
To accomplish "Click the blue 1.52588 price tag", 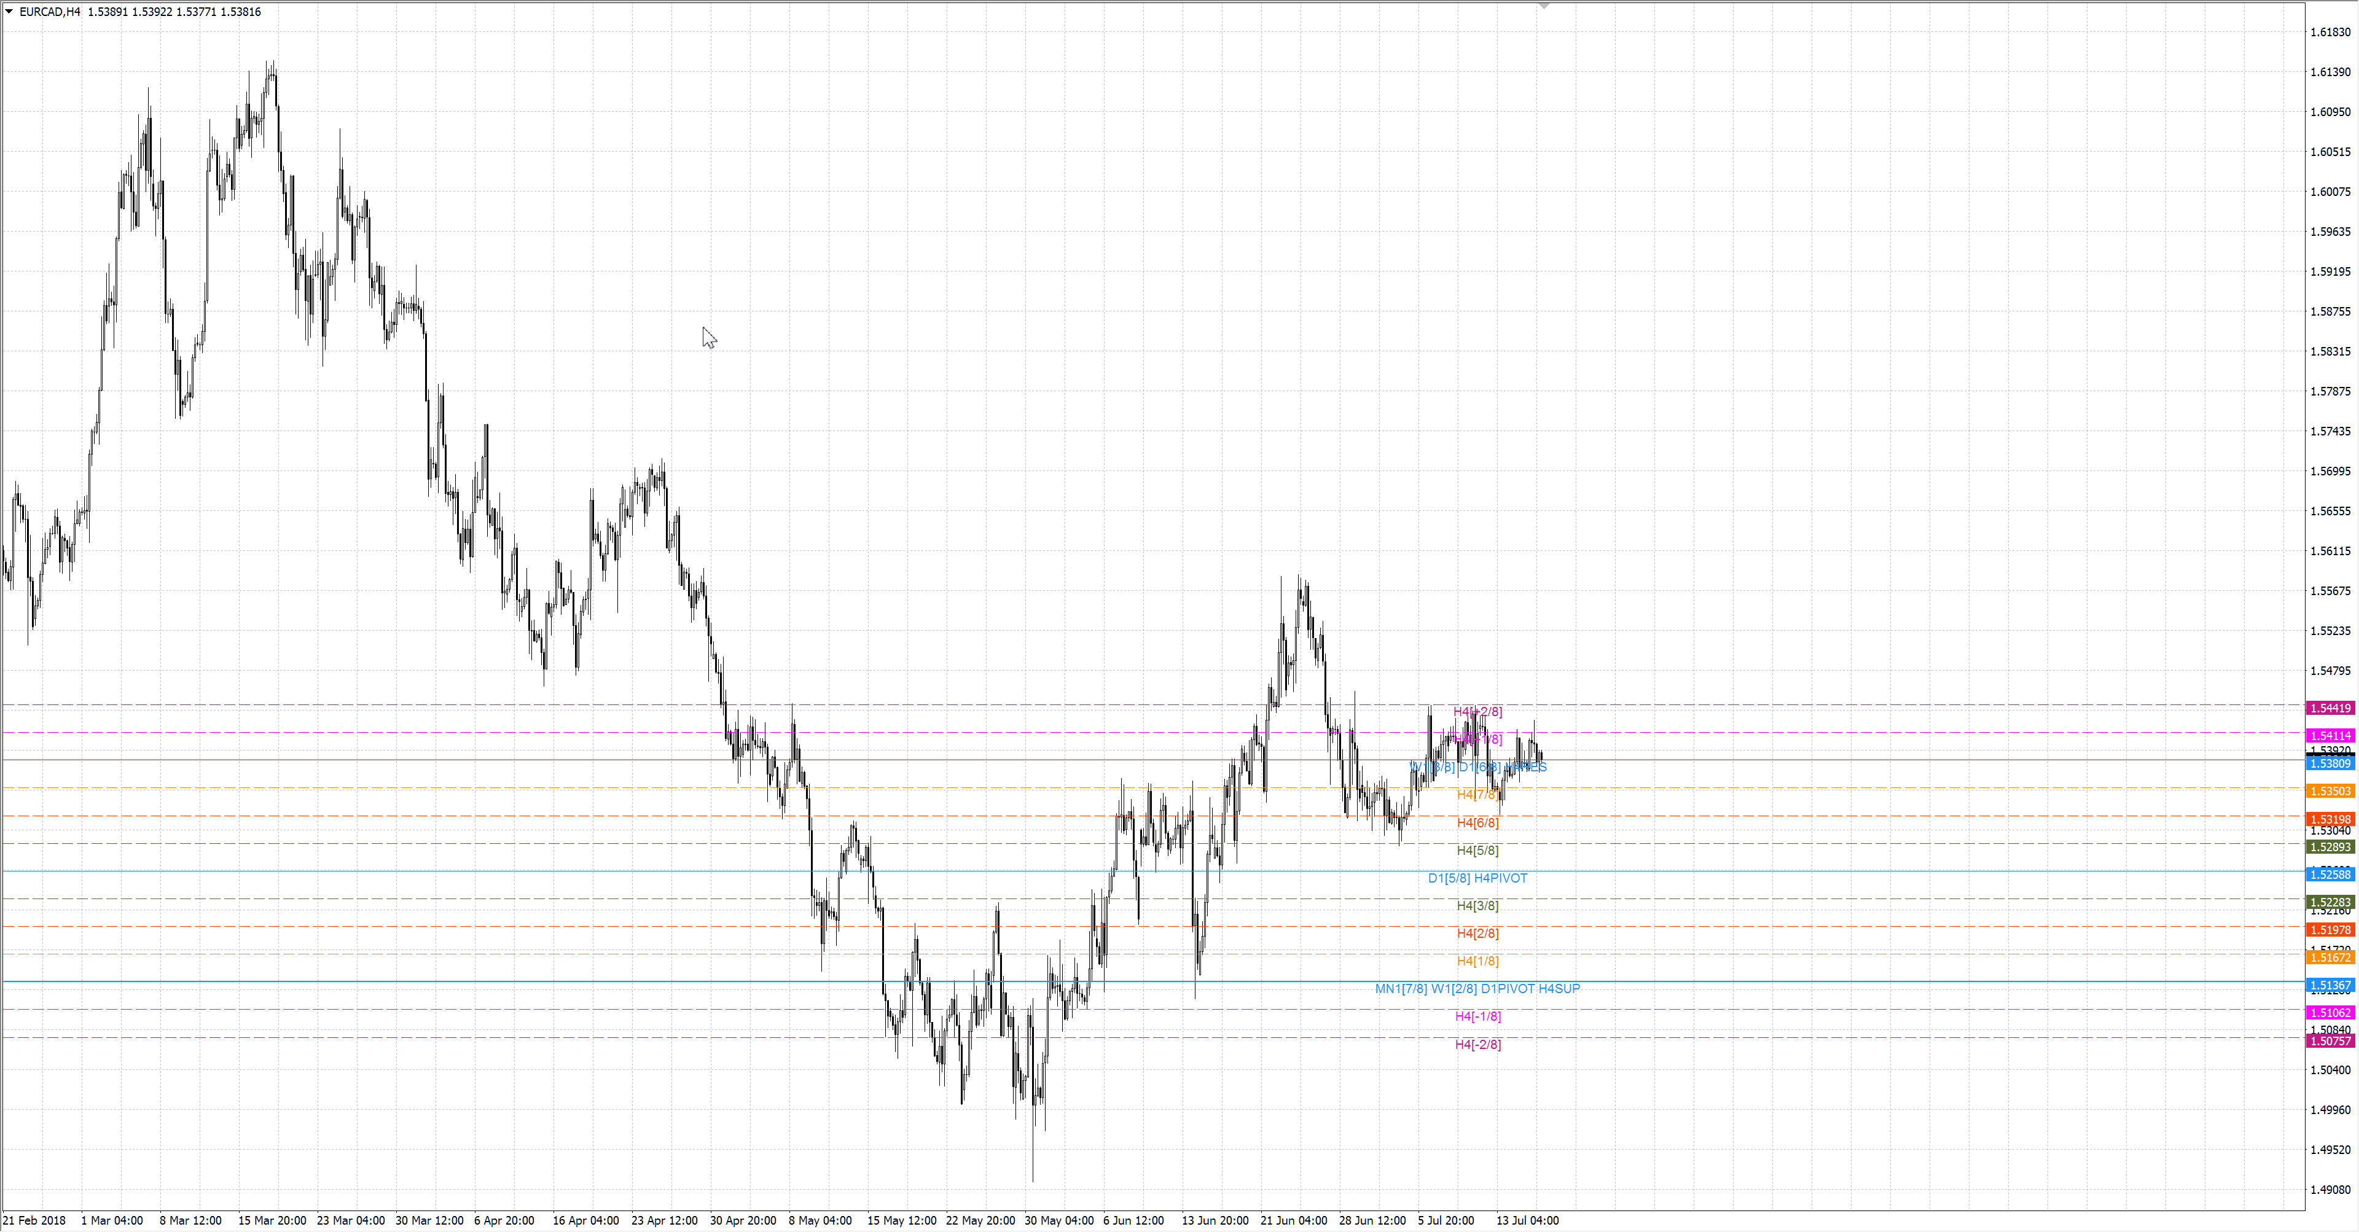I will 2330,874.
